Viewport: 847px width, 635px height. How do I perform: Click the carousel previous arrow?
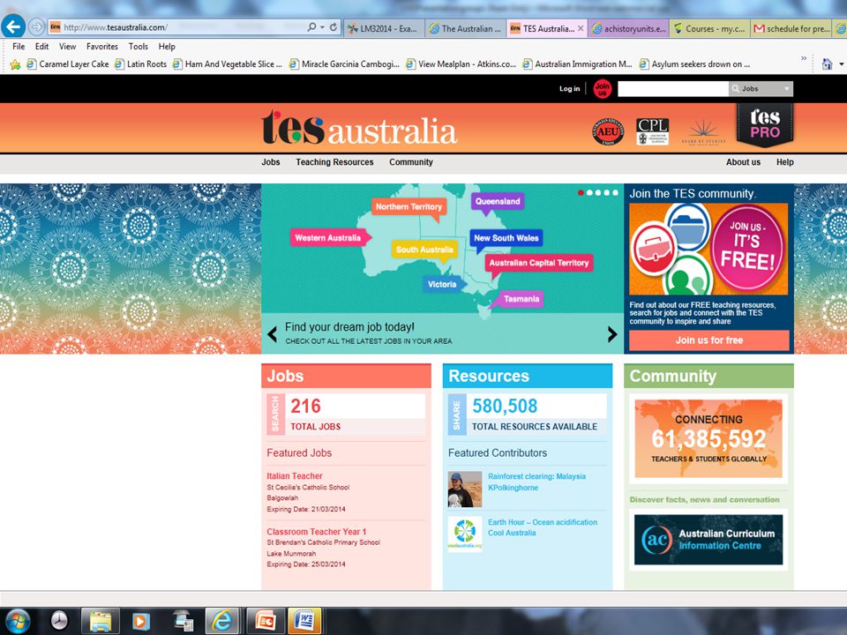pyautogui.click(x=273, y=334)
